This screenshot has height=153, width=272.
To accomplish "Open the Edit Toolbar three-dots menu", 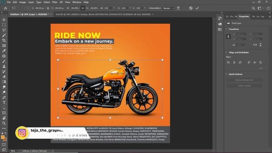I will tap(4, 128).
